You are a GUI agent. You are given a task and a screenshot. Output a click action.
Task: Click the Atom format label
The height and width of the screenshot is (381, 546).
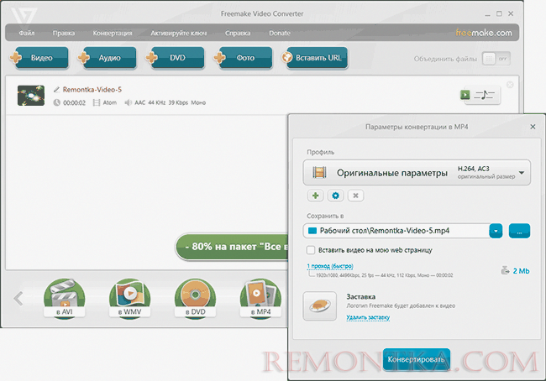(x=110, y=102)
